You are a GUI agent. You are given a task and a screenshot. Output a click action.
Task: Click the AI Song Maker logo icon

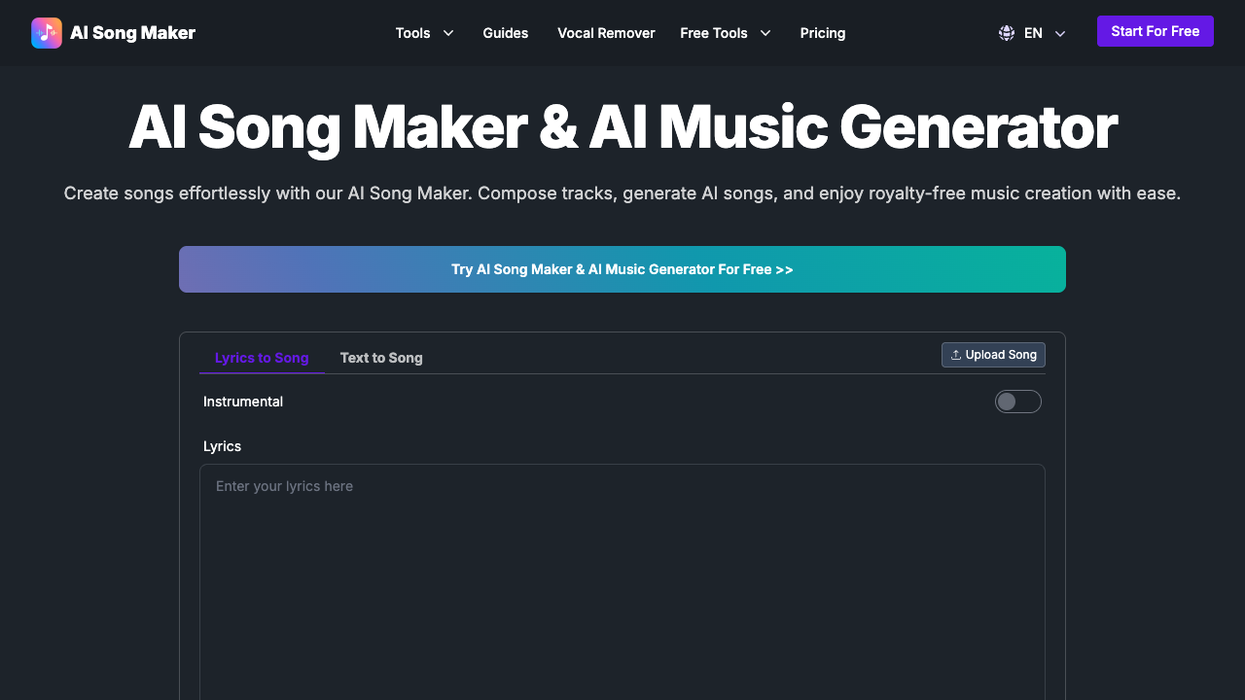click(x=46, y=33)
